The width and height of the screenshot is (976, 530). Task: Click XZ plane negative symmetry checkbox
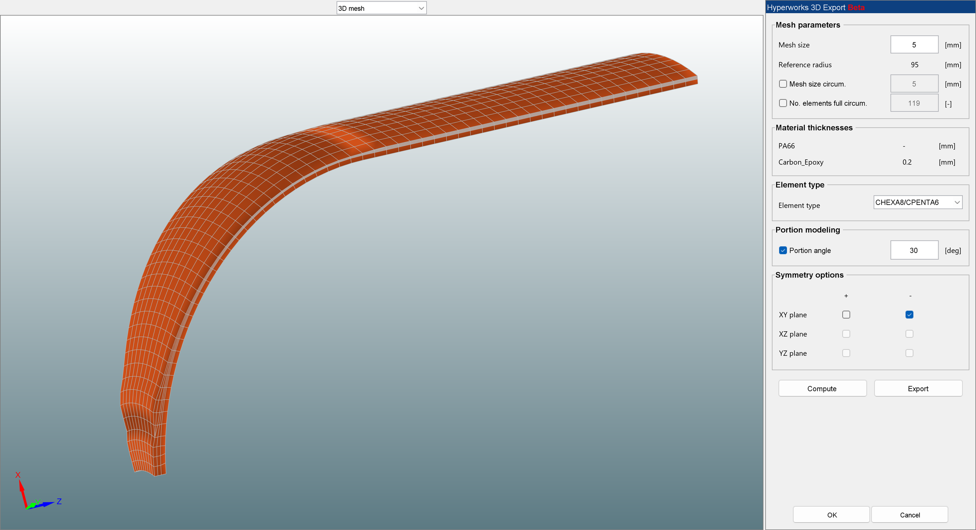coord(909,334)
